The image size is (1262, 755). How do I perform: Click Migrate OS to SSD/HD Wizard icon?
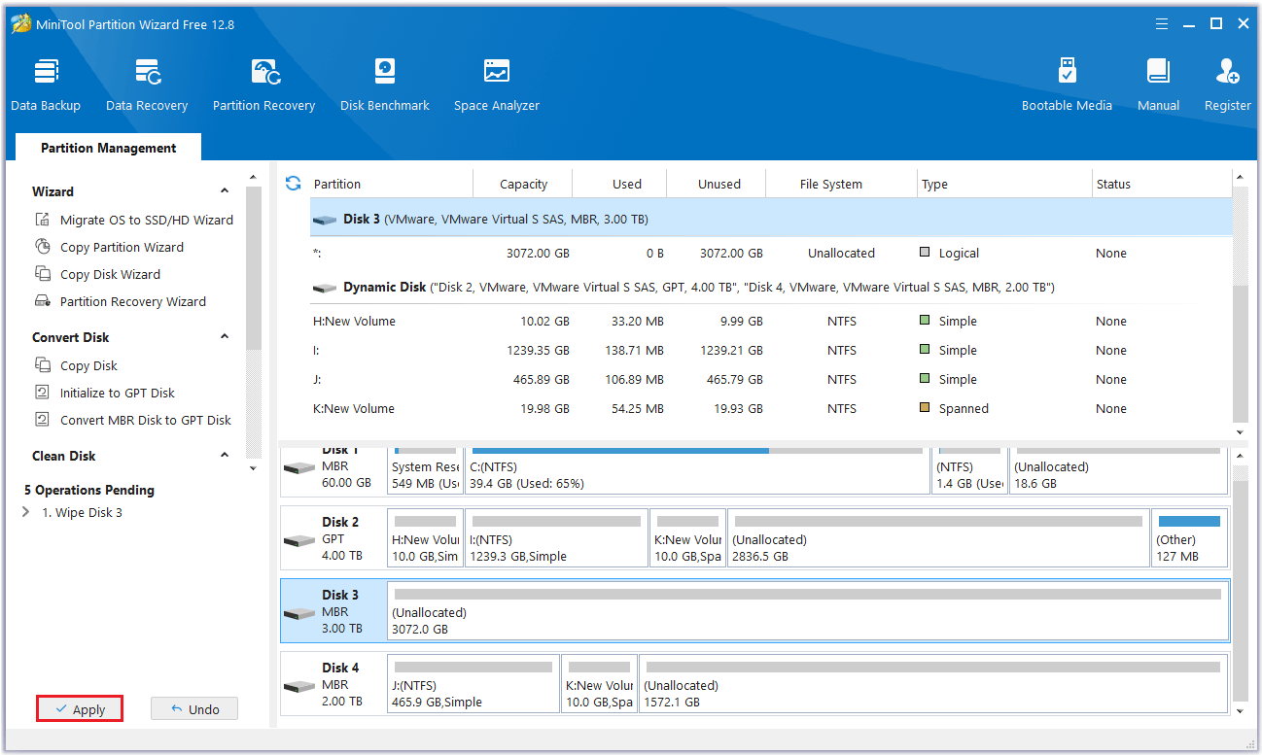[x=42, y=220]
